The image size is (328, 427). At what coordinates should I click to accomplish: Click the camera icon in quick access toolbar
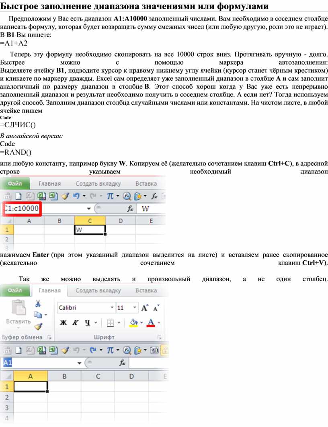[x=154, y=350]
